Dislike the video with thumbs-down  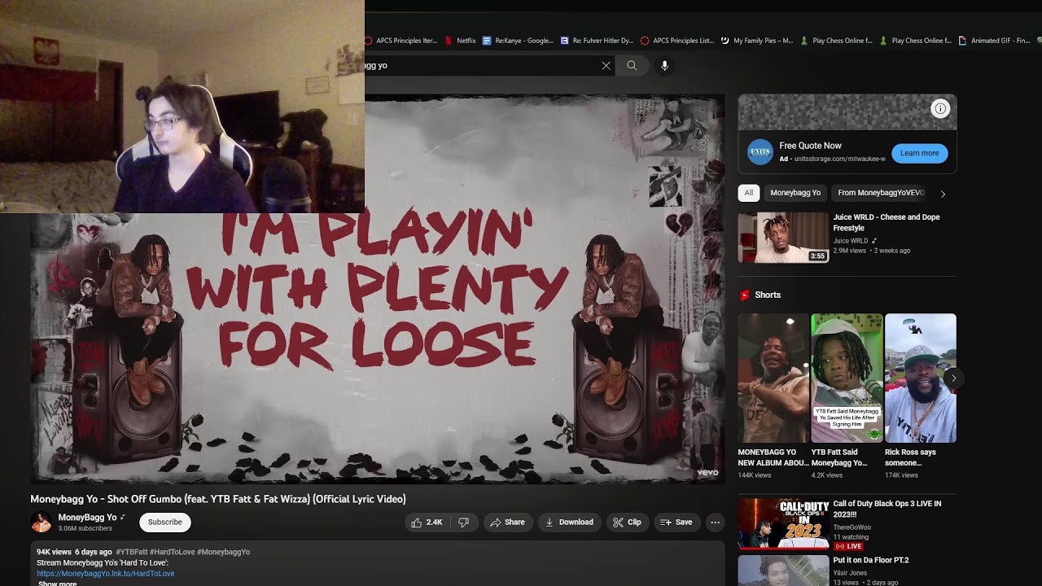click(x=463, y=523)
